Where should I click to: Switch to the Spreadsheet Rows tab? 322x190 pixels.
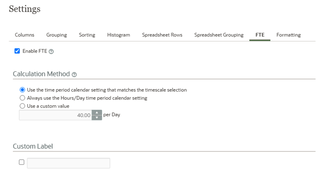pyautogui.click(x=162, y=35)
